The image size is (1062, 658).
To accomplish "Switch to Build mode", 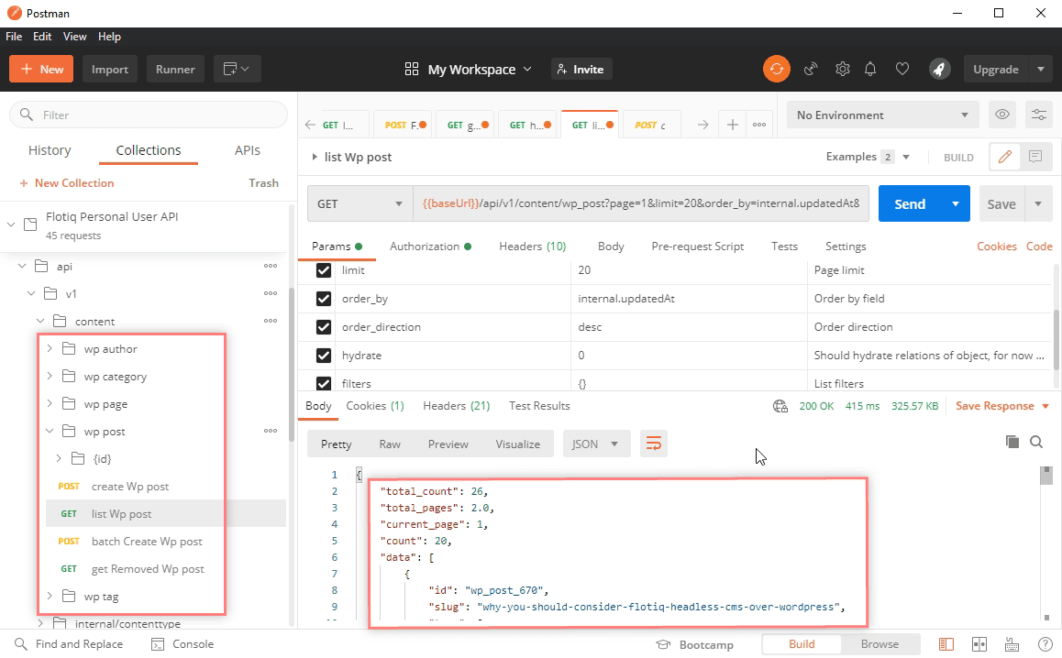I will 802,643.
